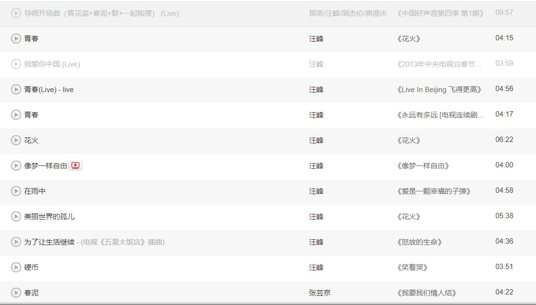
Task: Select the 03:51 duration text
Action: pyautogui.click(x=504, y=266)
